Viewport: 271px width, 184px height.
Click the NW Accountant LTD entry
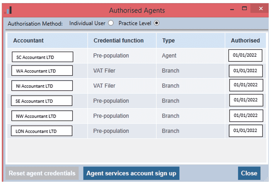[x=42, y=116]
